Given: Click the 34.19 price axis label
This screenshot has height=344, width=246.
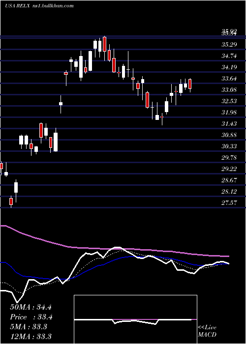Looking at the screenshot, I should [229, 67].
